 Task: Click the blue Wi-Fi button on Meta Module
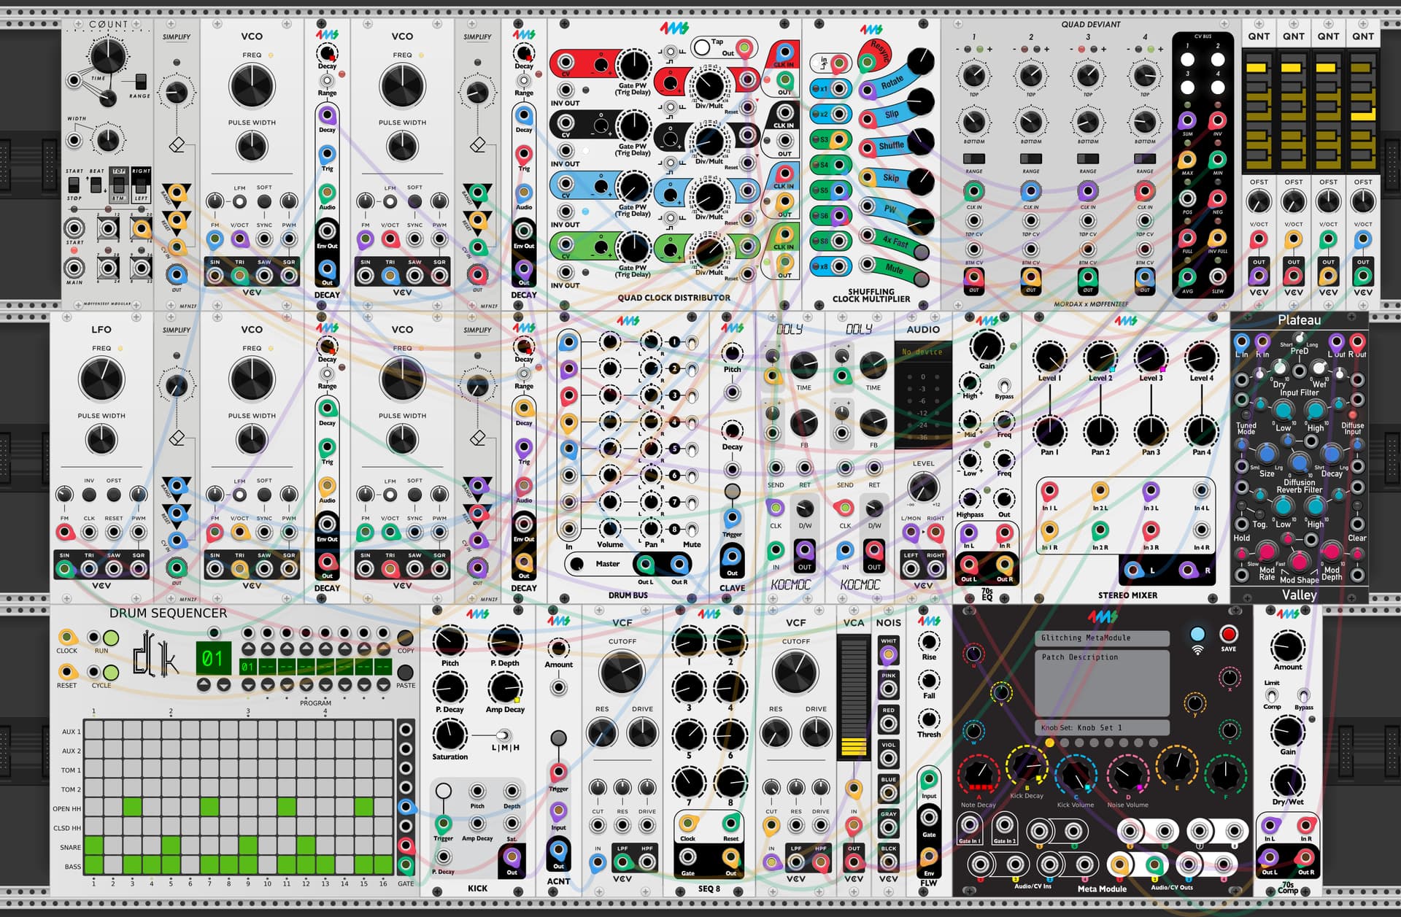click(x=1197, y=634)
